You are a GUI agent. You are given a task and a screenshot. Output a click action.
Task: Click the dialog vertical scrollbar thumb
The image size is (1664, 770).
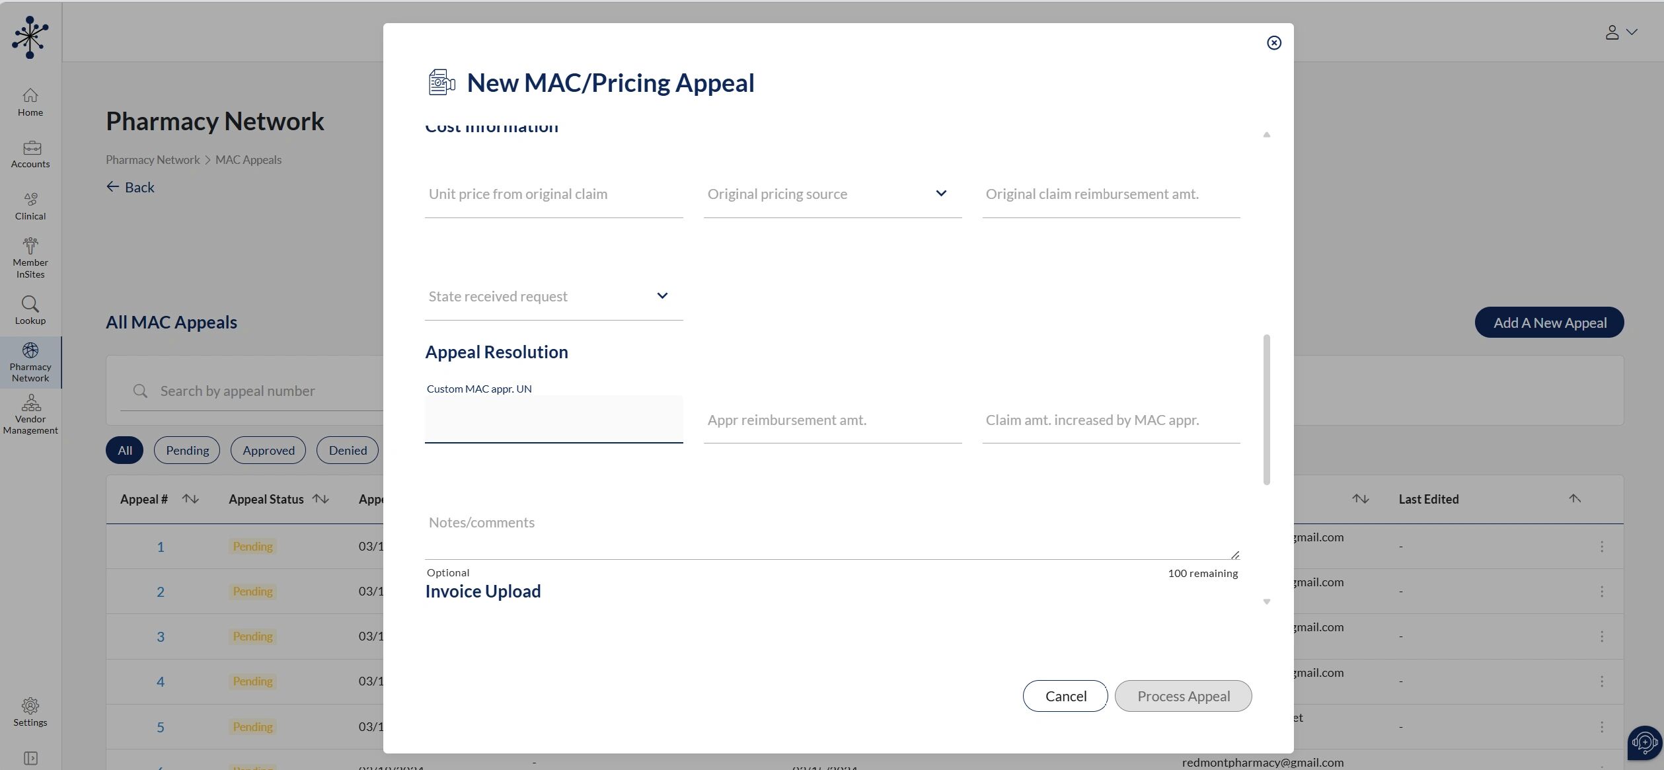click(x=1266, y=410)
